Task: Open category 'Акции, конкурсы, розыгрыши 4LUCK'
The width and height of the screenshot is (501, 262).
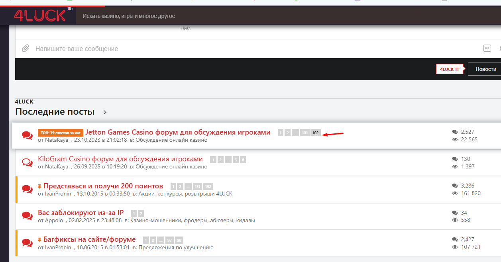Action: coord(185,194)
